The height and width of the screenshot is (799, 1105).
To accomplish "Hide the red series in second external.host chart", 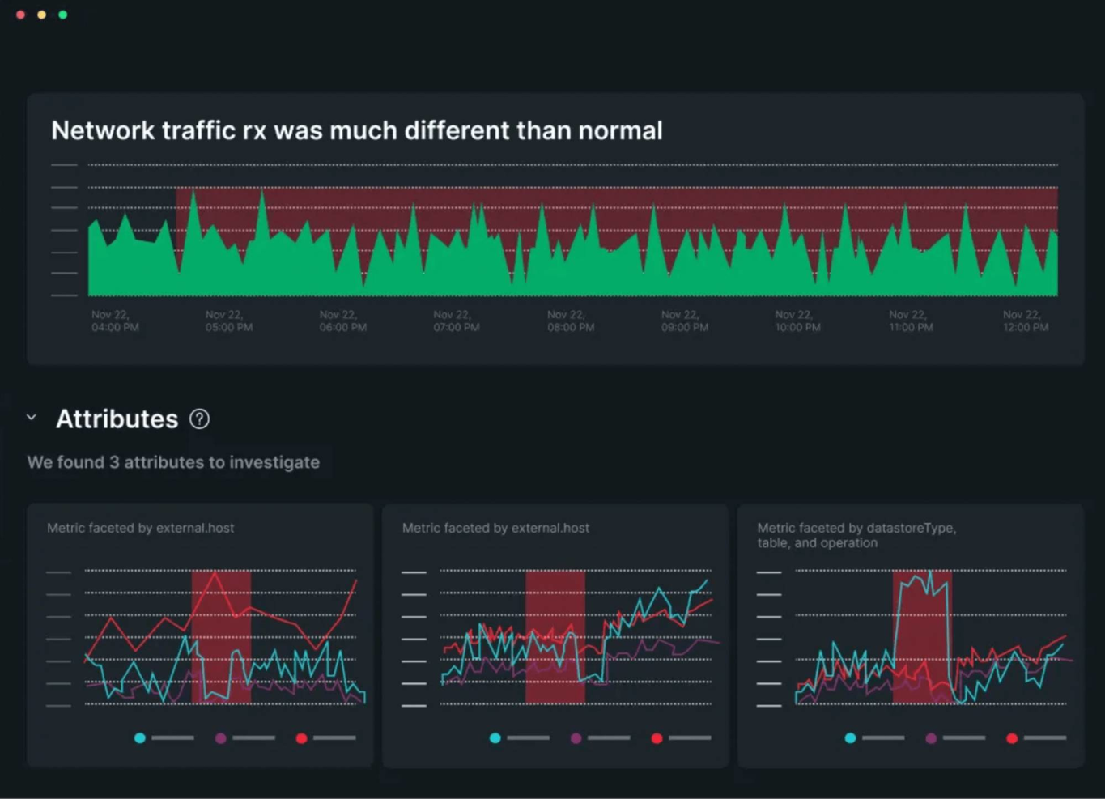I will point(656,737).
